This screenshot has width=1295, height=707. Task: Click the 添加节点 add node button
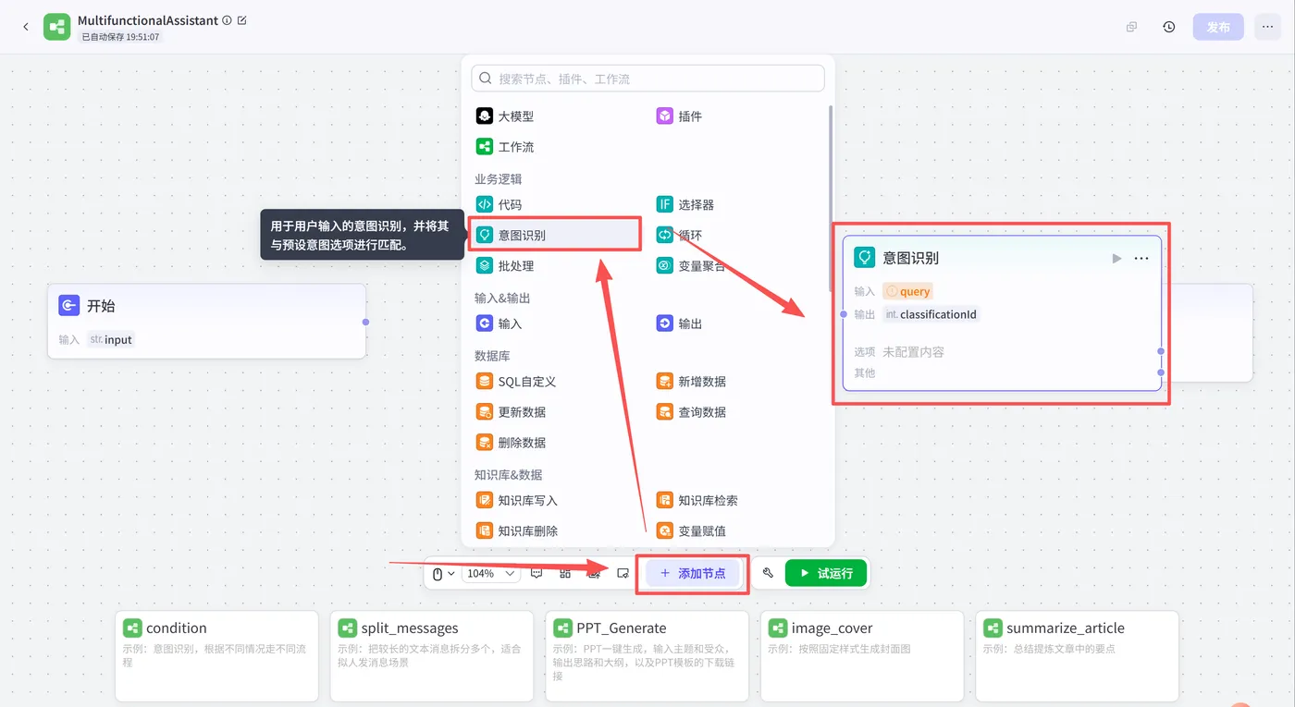click(x=692, y=573)
